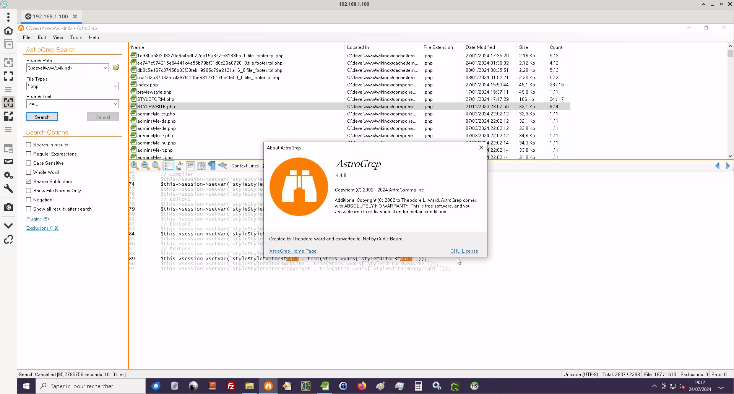Select the index.php result row
This screenshot has width=734, height=394.
pos(350,85)
